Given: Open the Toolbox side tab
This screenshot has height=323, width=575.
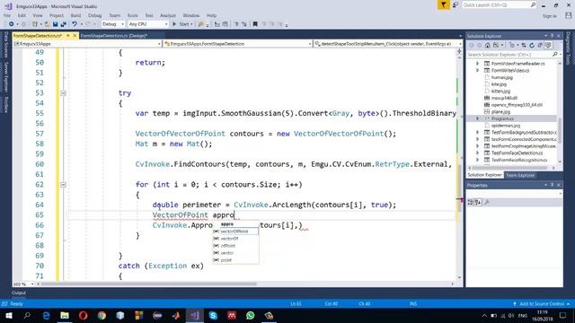Looking at the screenshot, I should point(6,105).
